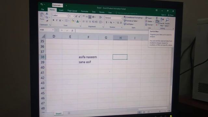Click Delete cells button

[x=149, y=21]
